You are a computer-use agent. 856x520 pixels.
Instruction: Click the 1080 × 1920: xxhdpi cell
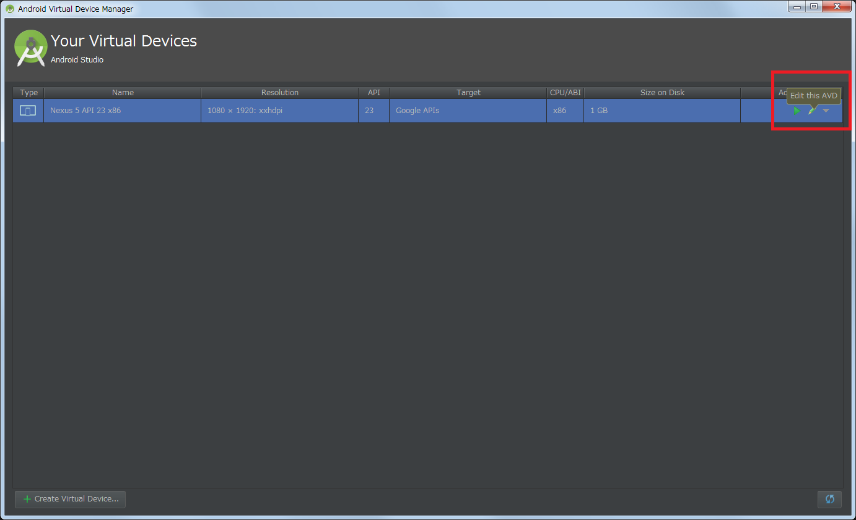(280, 111)
